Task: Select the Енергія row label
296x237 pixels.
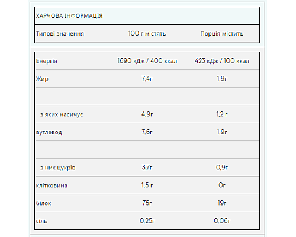Action: pos(47,61)
